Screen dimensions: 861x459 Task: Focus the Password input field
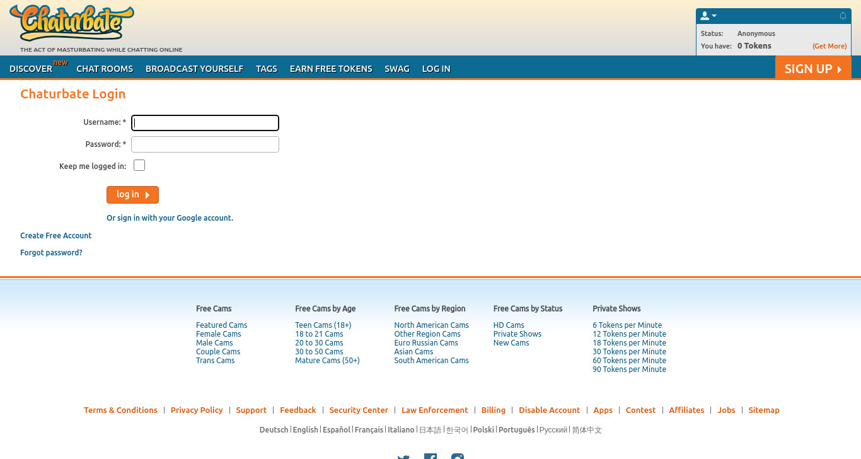[205, 144]
